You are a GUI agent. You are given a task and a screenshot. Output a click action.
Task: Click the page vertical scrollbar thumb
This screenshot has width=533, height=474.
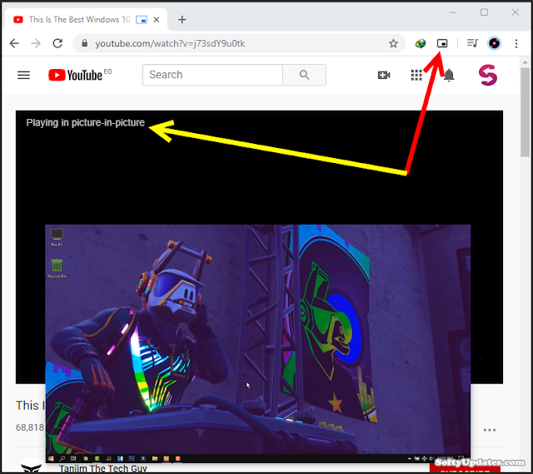pyautogui.click(x=526, y=112)
